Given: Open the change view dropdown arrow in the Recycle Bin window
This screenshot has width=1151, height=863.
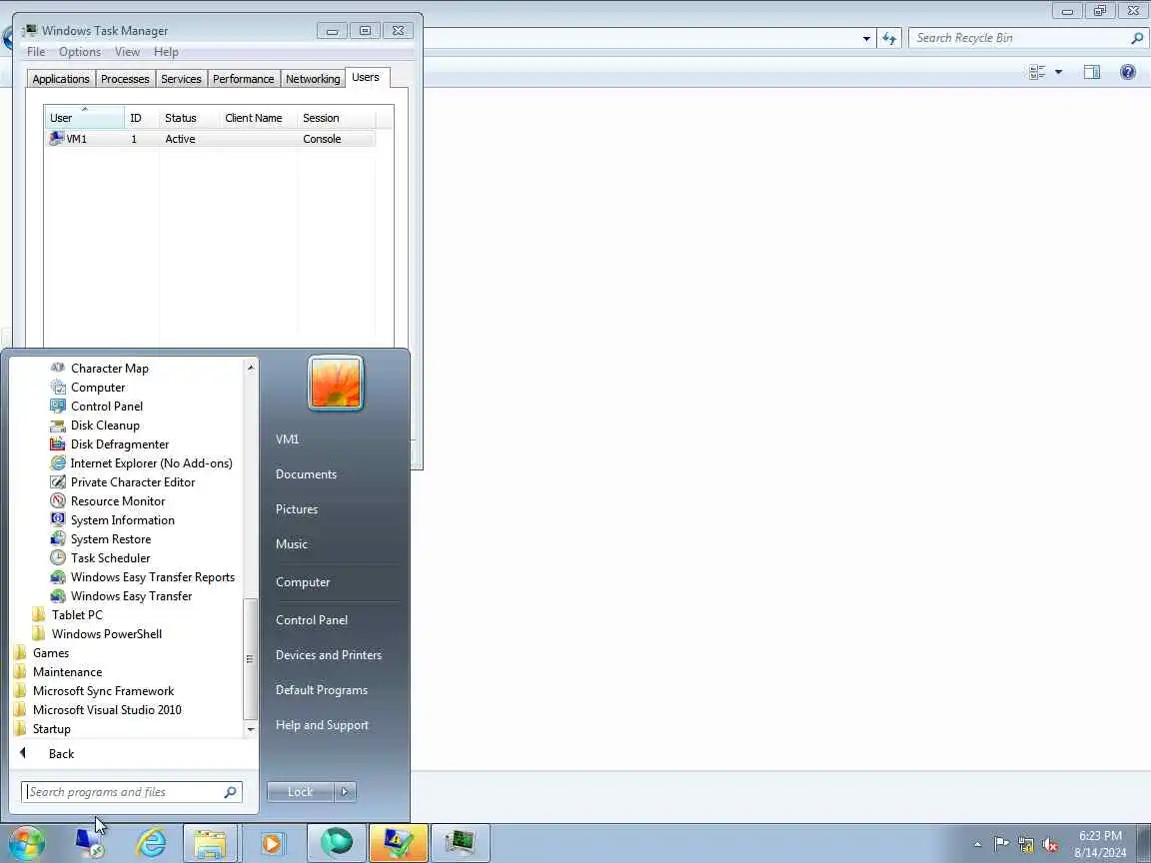Looking at the screenshot, I should tap(1058, 71).
